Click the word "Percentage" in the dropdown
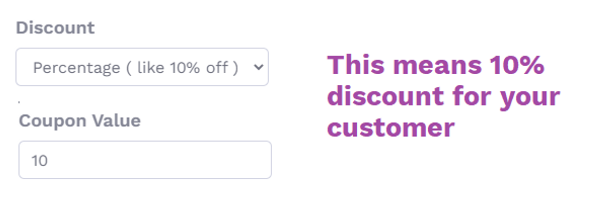The height and width of the screenshot is (201, 598). [x=77, y=69]
